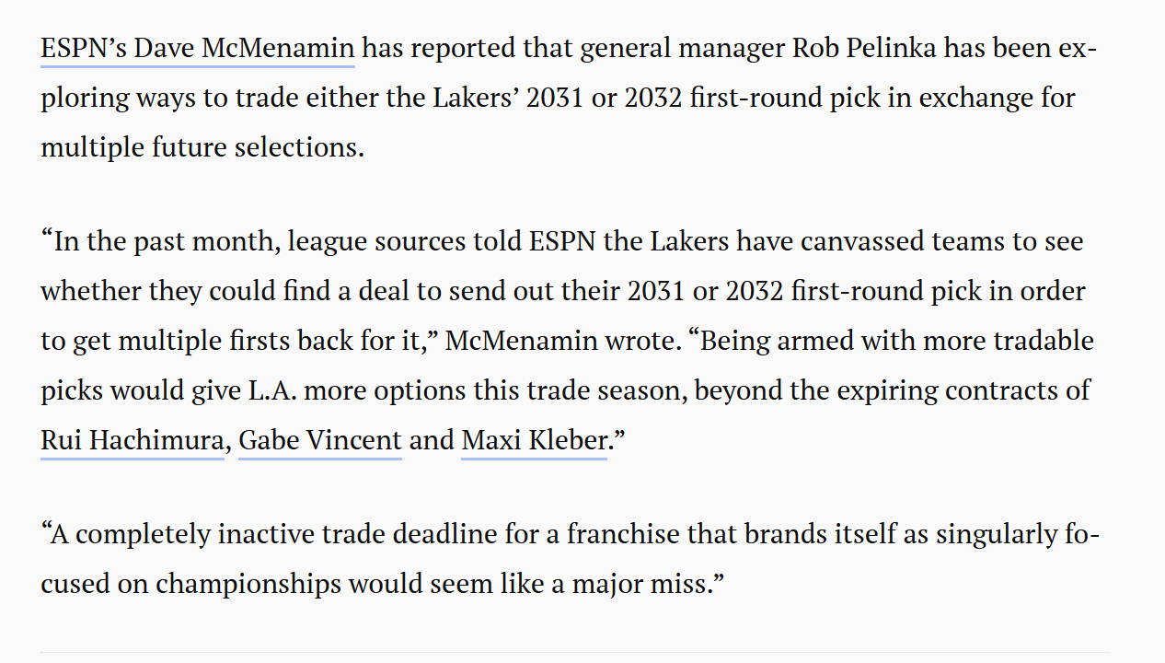Image resolution: width=1165 pixels, height=663 pixels.
Task: Click the horizontal divider line below the article
Action: [x=575, y=653]
